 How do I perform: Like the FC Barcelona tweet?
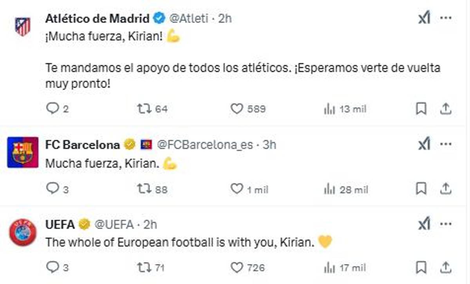click(x=237, y=189)
